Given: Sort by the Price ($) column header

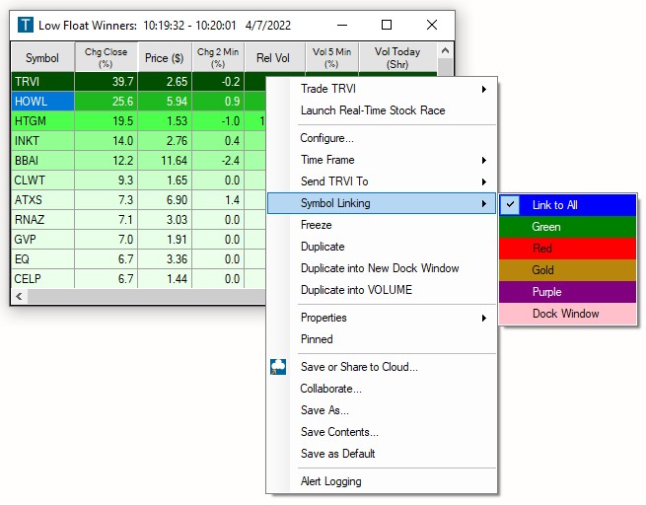Looking at the screenshot, I should (164, 58).
